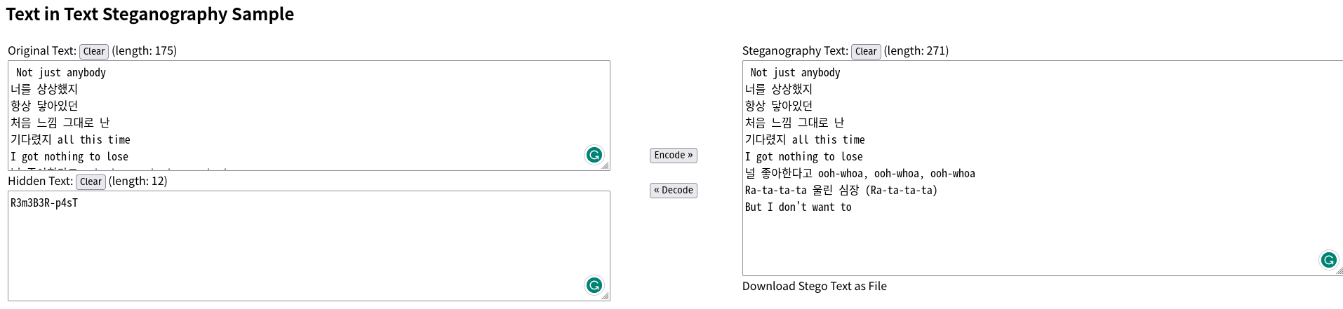Click "Not just anybody" line in Original Text
Viewport: 1343px width, 309px height.
tap(61, 73)
